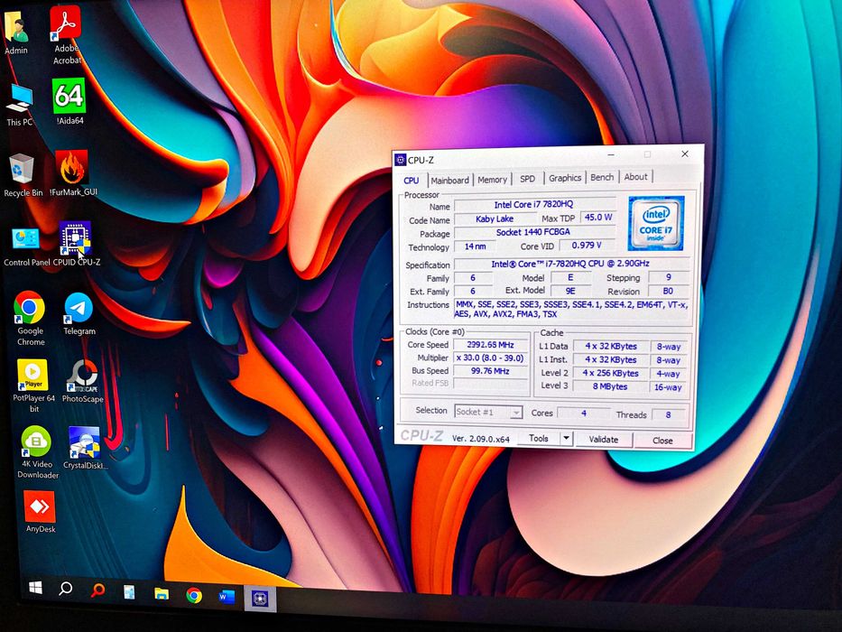This screenshot has width=842, height=632.
Task: Click the Revision value B0
Action: (x=668, y=291)
